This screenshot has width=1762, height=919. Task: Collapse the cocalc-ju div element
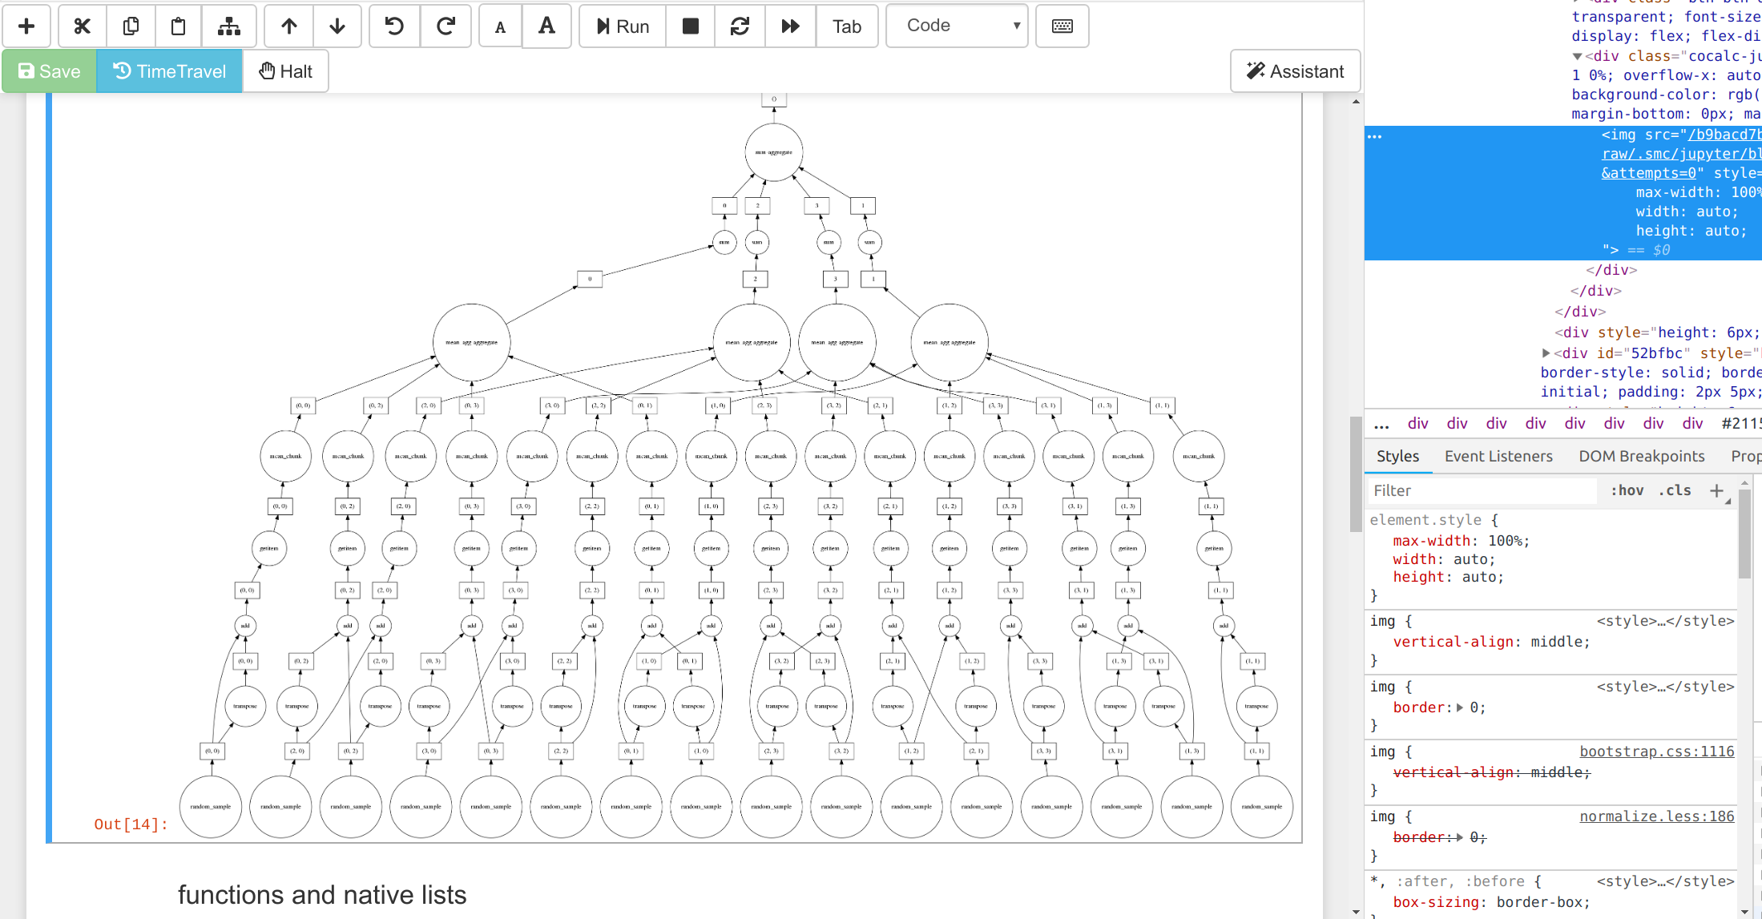coord(1577,56)
